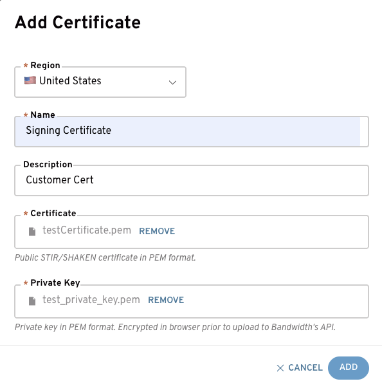Focus the Name field containing Signing Certificate
Image resolution: width=382 pixels, height=388 pixels.
(192, 131)
